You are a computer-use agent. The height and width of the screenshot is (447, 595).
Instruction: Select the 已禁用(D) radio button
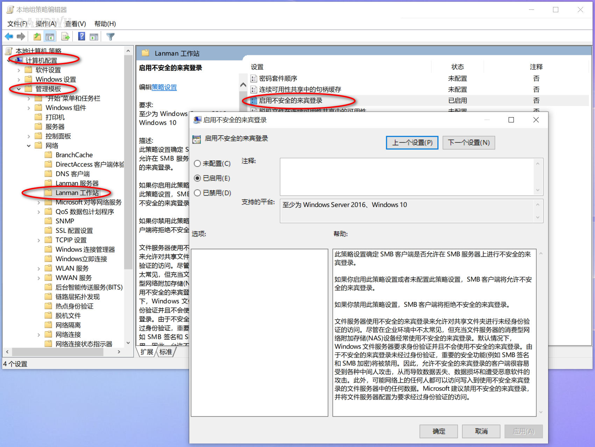[197, 193]
